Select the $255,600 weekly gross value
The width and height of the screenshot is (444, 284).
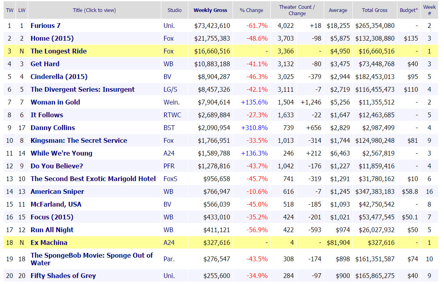(x=217, y=276)
